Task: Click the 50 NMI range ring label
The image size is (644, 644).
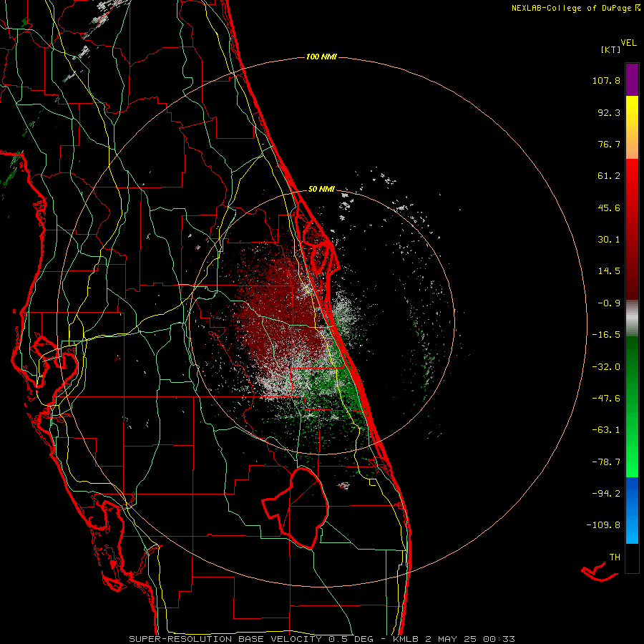Action: pos(321,189)
